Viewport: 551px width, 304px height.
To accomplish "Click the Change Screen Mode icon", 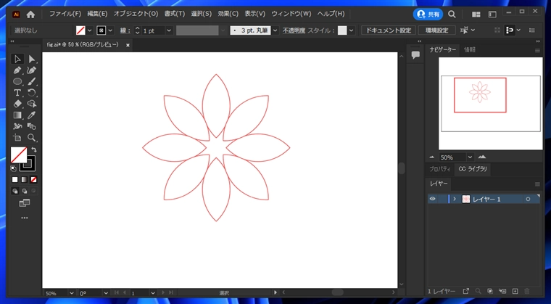I will coord(24,203).
